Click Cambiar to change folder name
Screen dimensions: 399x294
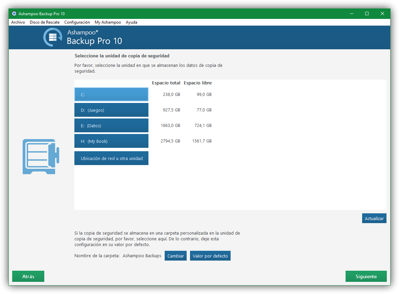pos(175,256)
